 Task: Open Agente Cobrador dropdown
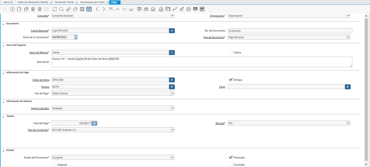click(173, 108)
